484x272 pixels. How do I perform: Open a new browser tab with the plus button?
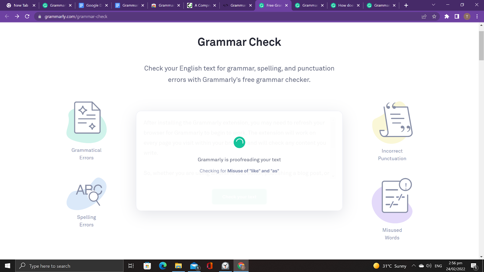pos(406,5)
